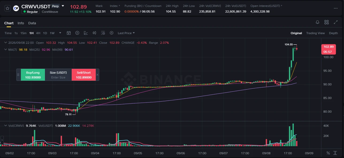The width and height of the screenshot is (344, 158).
Task: Open price alert bell icon
Action: click(318, 22)
